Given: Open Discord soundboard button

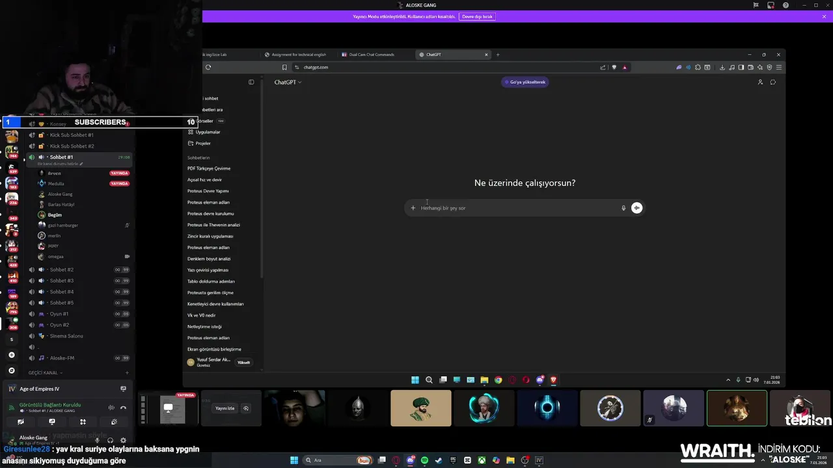Looking at the screenshot, I should point(114,422).
